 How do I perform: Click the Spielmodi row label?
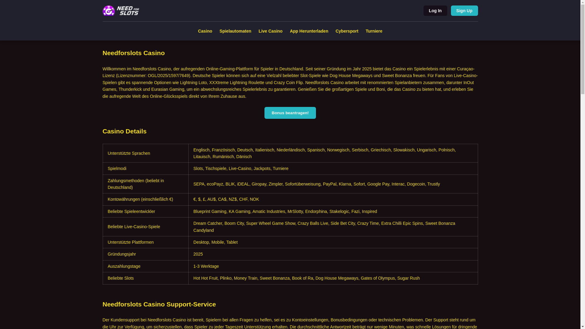coord(117,168)
